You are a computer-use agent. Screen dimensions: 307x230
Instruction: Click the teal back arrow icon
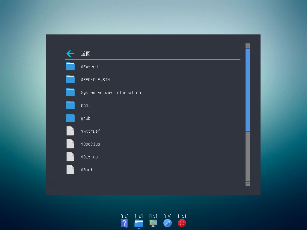point(70,54)
